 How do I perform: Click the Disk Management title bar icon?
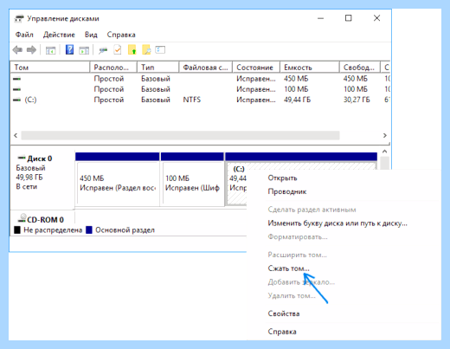tap(19, 18)
